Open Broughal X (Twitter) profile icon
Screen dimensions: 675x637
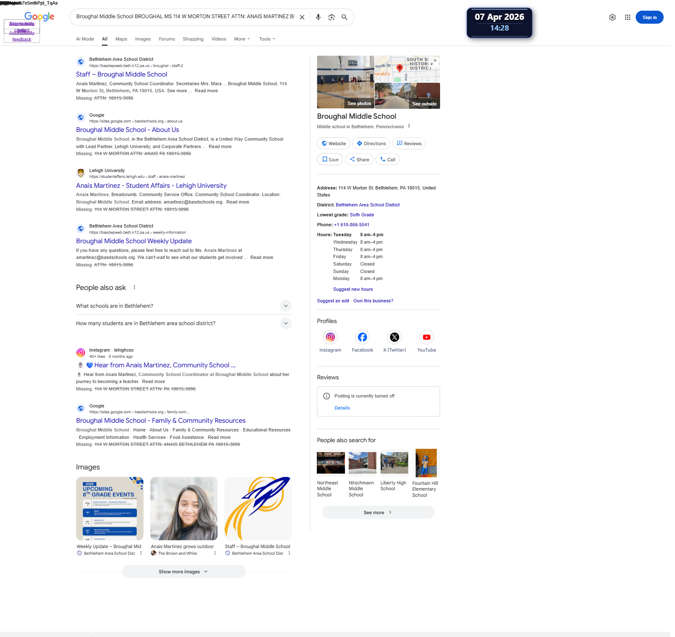(395, 337)
